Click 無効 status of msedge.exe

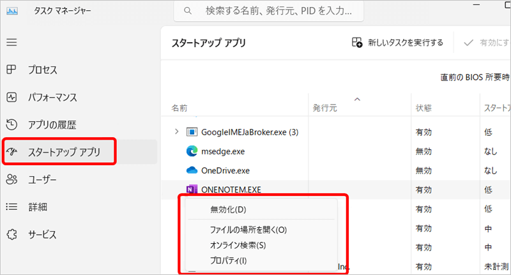tap(423, 151)
